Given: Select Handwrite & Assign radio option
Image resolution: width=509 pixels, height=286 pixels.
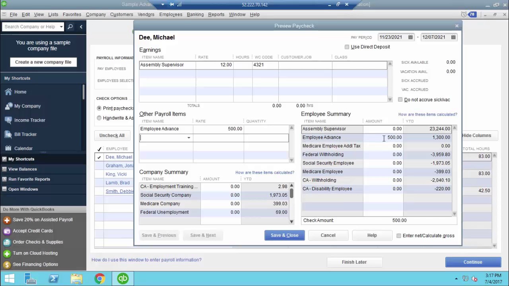Looking at the screenshot, I should click(x=99, y=118).
